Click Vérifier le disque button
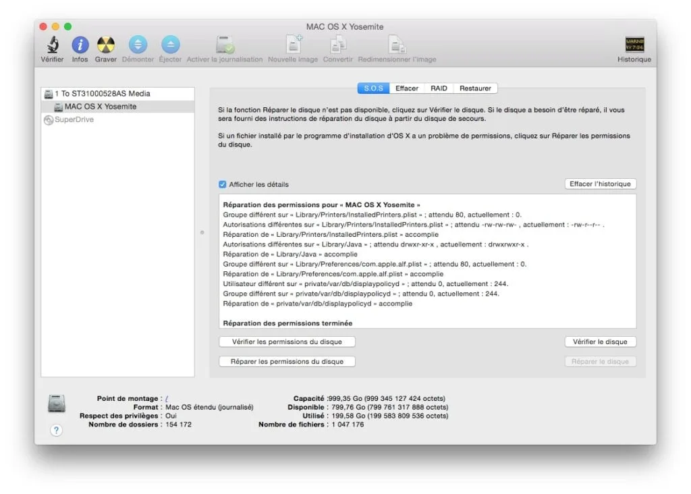 600,341
